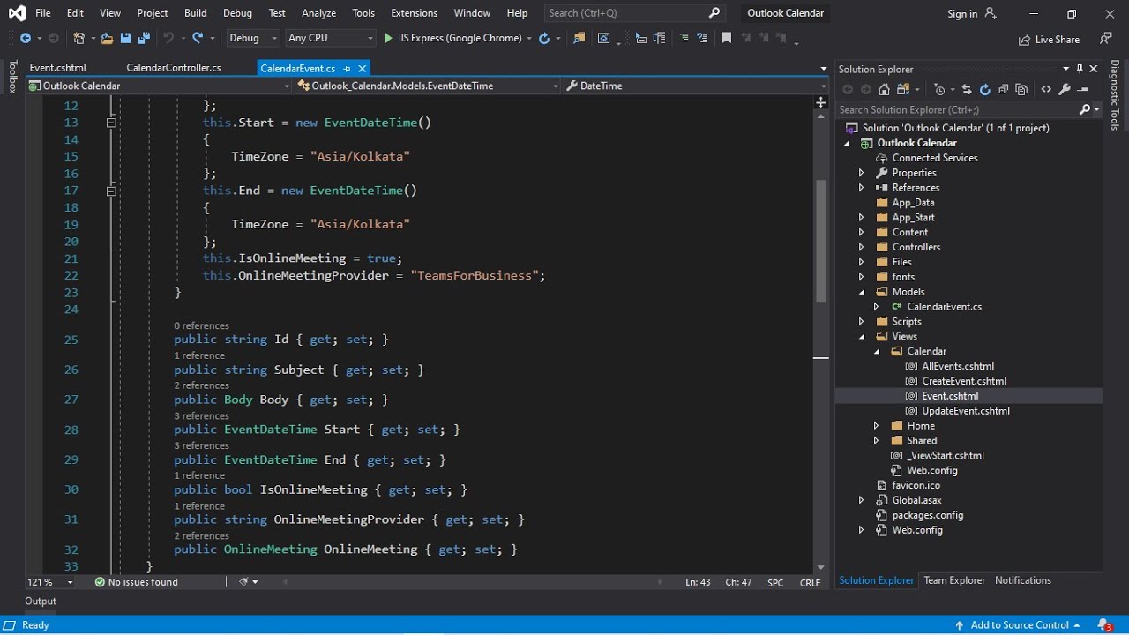Toggle a bookmark on the current line
This screenshot has height=635, width=1129.
(726, 38)
